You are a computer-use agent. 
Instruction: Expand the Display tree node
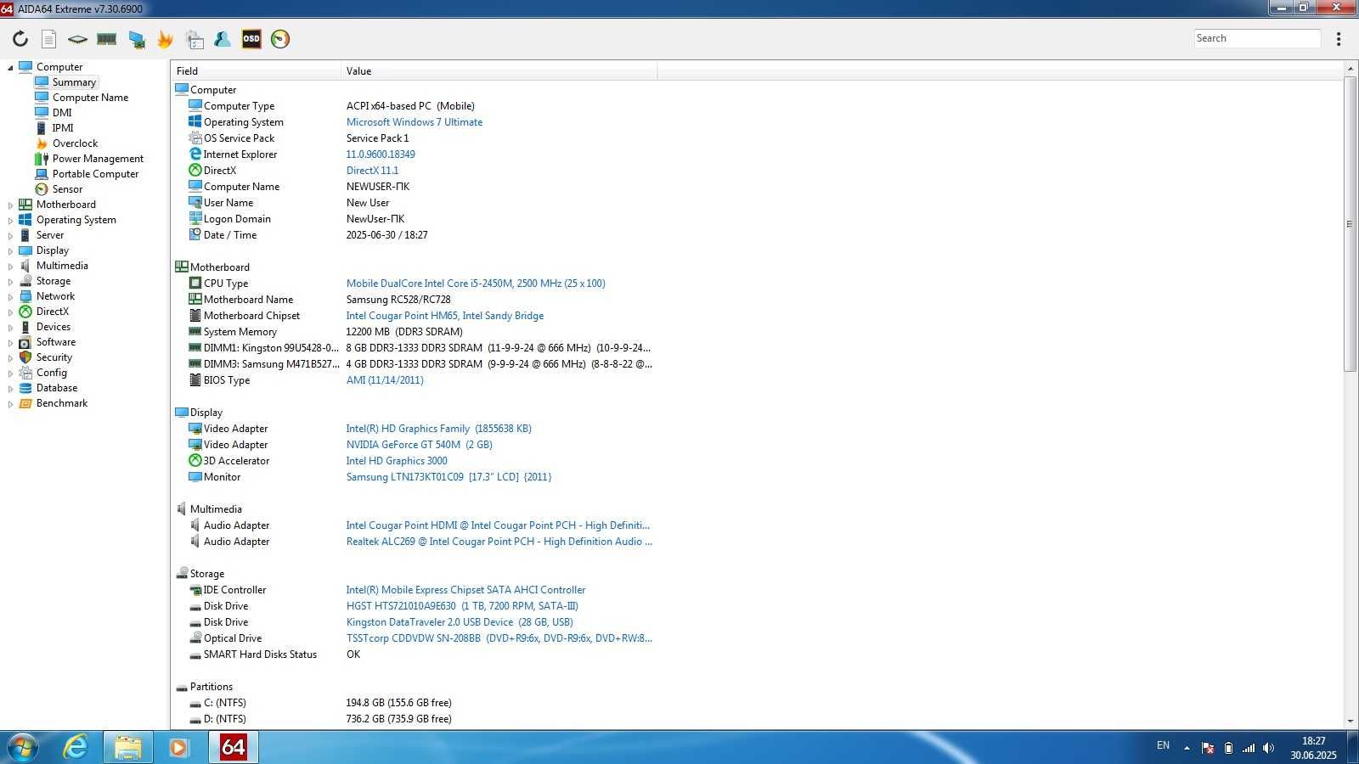(x=10, y=250)
